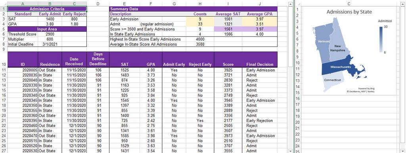This screenshot has width=406, height=153.
Task: Click the GPA value 3.04
Action: coord(151,95)
